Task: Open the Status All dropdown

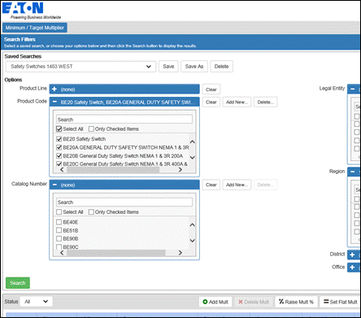Action: coord(36,302)
